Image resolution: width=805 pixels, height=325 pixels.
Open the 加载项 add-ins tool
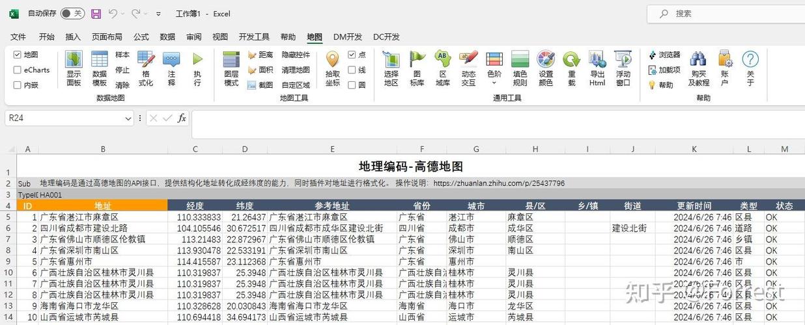664,70
